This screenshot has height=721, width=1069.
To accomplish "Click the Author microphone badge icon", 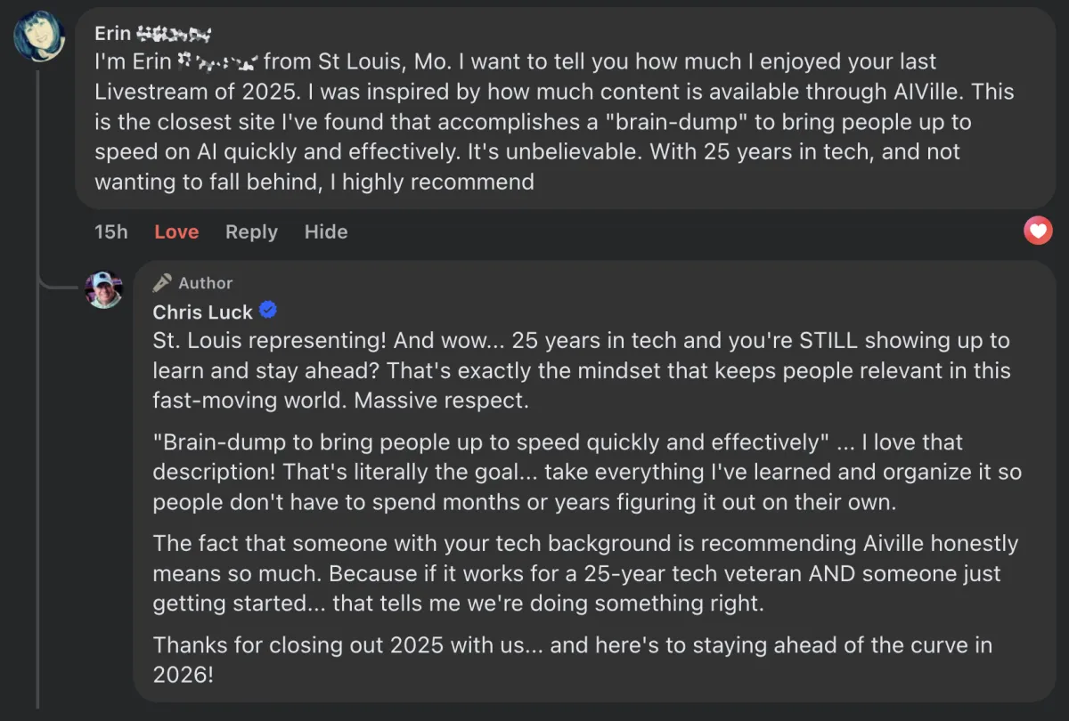I will [x=162, y=283].
